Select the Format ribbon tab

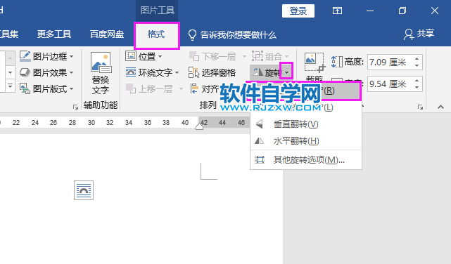156,34
